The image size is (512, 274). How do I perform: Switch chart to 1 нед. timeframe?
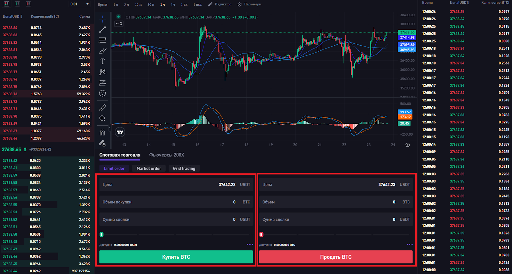click(197, 4)
